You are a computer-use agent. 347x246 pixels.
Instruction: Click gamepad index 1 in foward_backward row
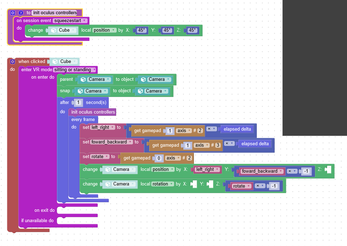click(x=188, y=145)
